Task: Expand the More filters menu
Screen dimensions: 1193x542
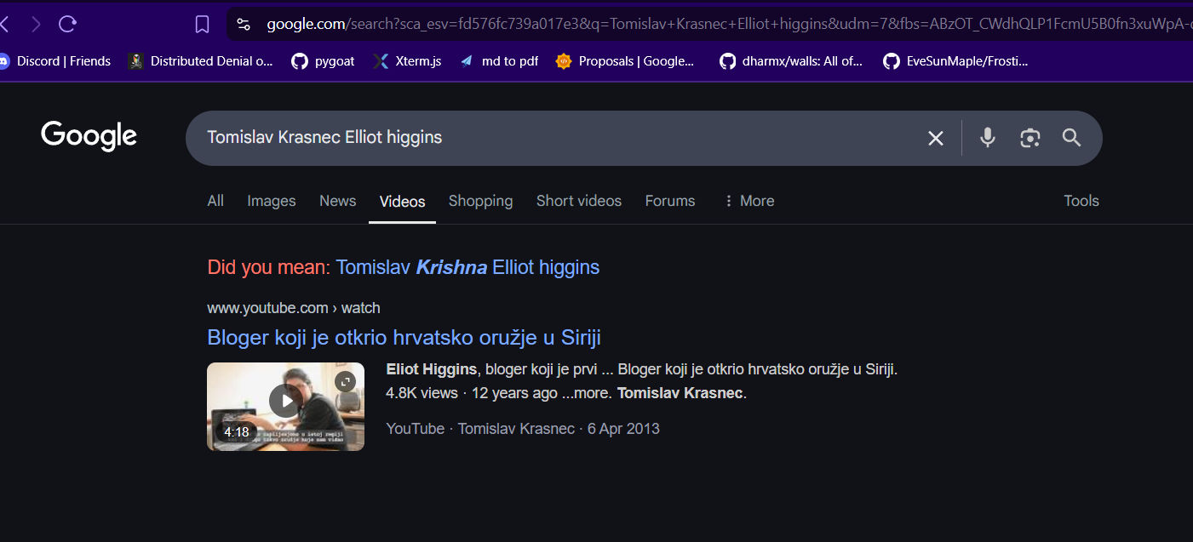Action: pyautogui.click(x=748, y=201)
